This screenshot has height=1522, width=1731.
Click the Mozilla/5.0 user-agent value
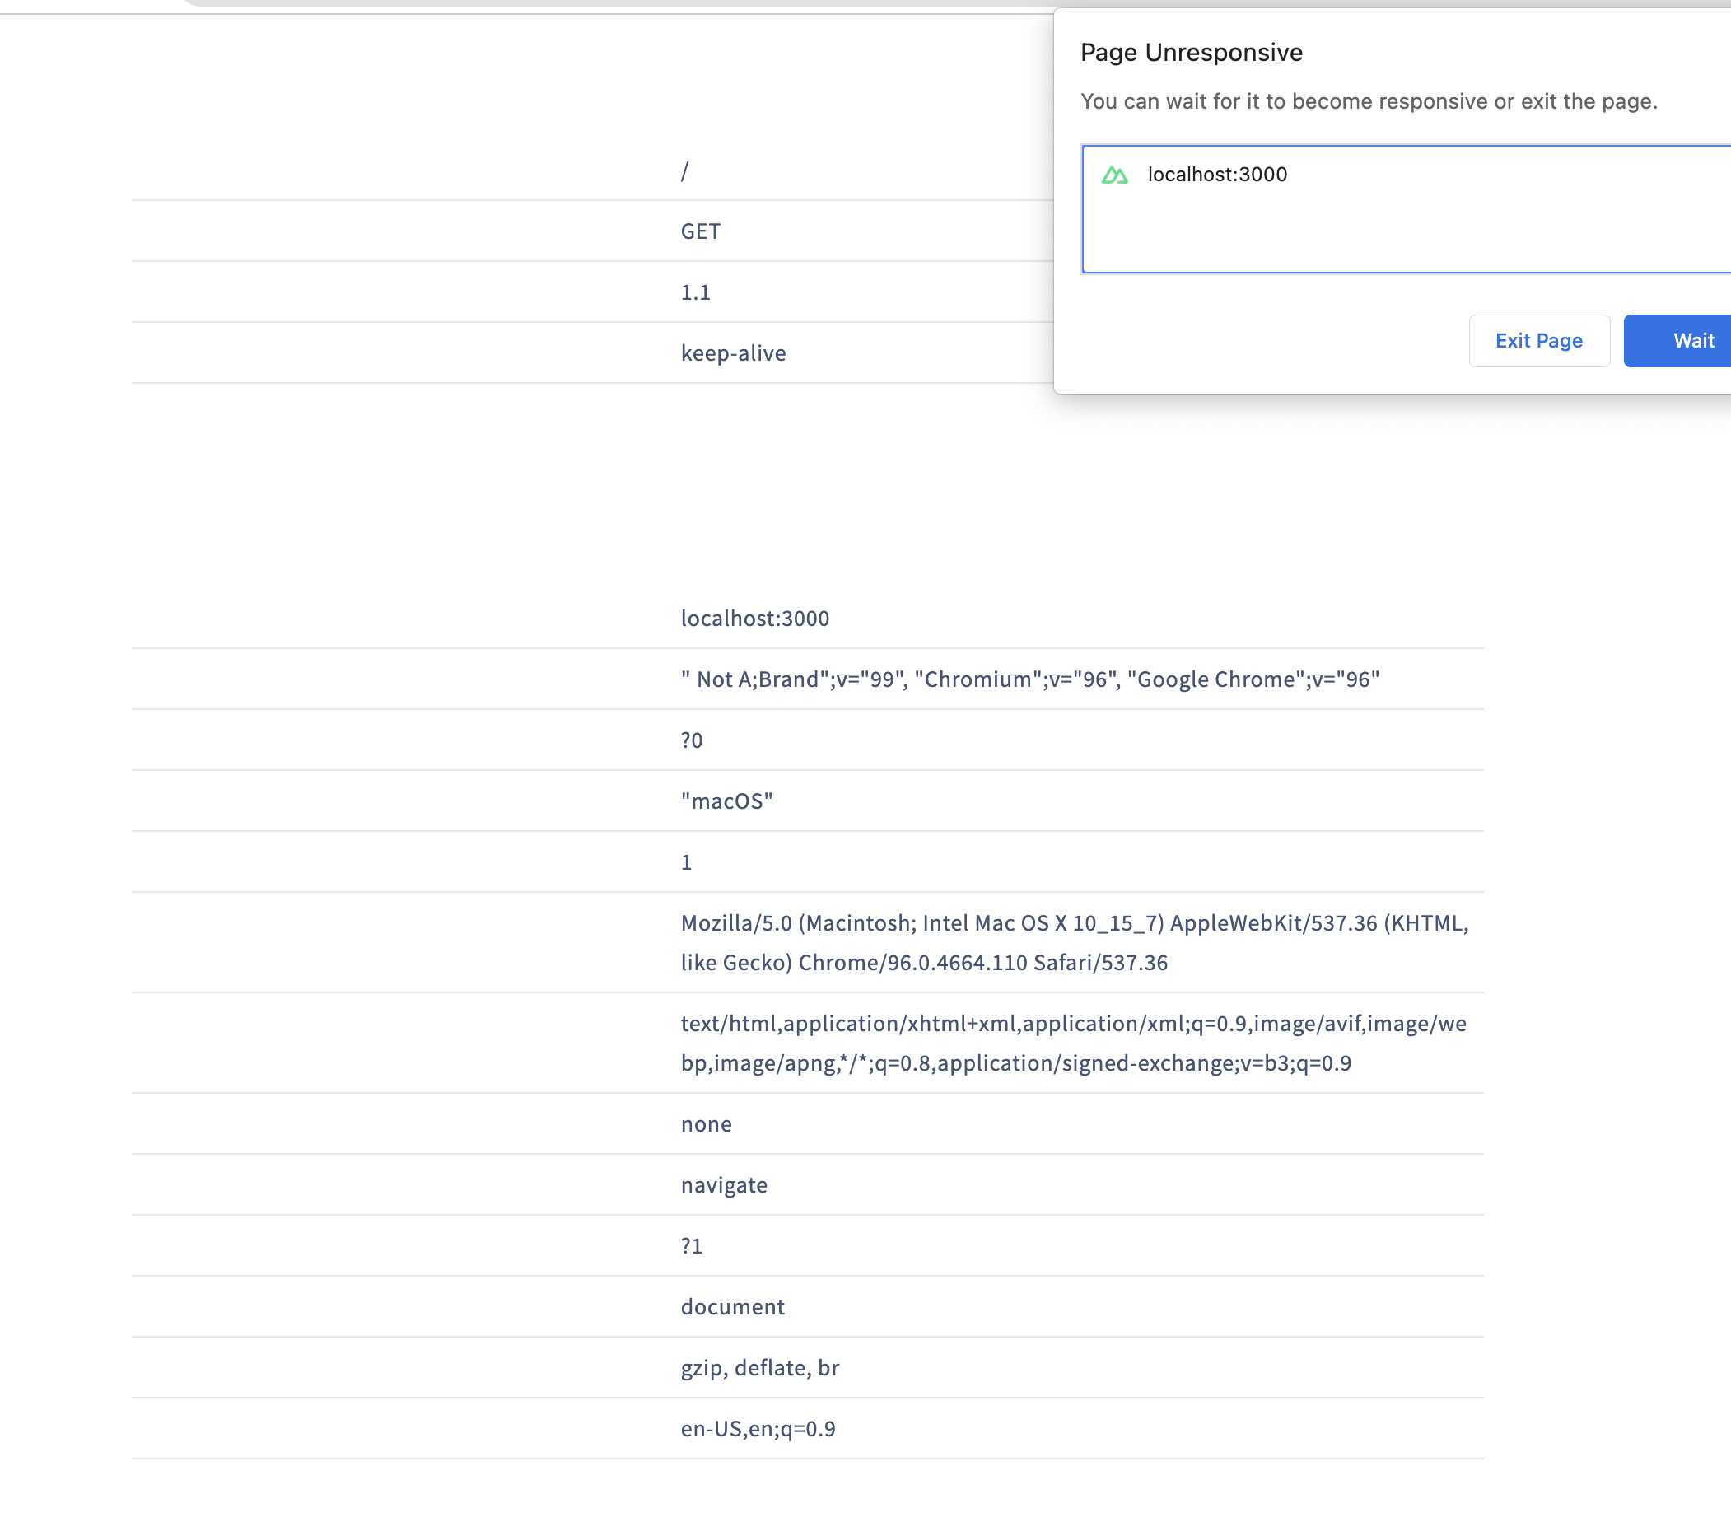(1075, 943)
